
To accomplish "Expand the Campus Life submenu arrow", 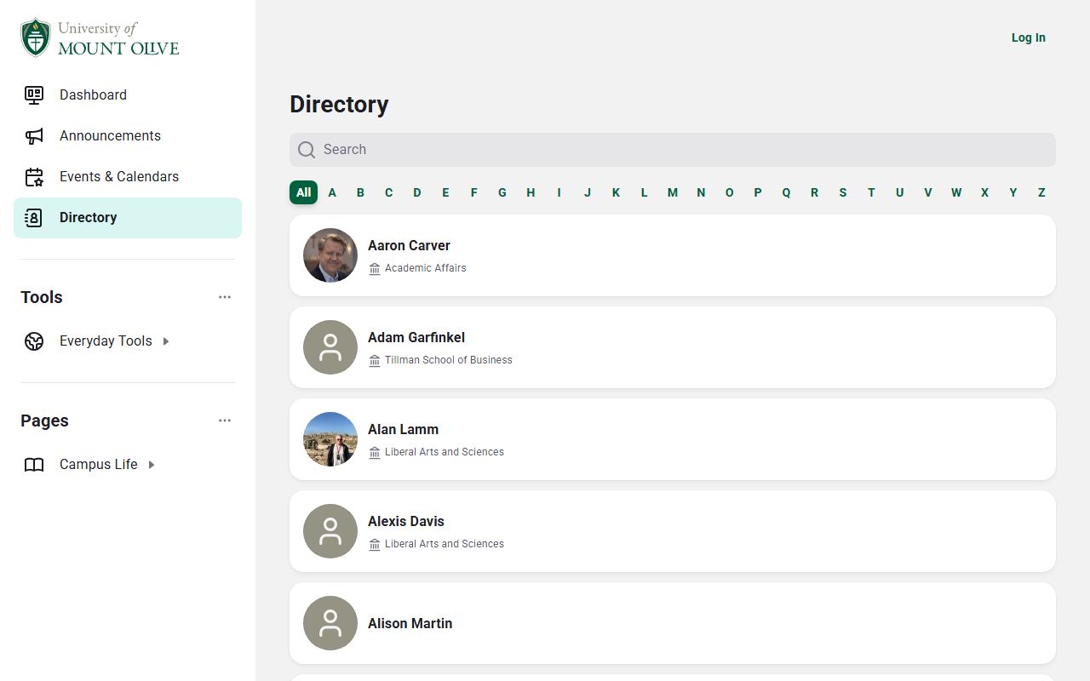I will [x=152, y=465].
